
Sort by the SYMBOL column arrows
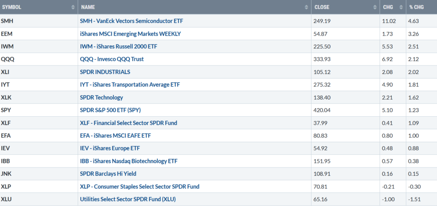[73, 8]
